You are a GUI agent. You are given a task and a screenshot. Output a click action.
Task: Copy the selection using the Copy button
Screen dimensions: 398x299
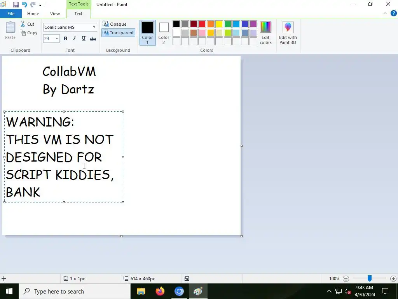point(29,33)
